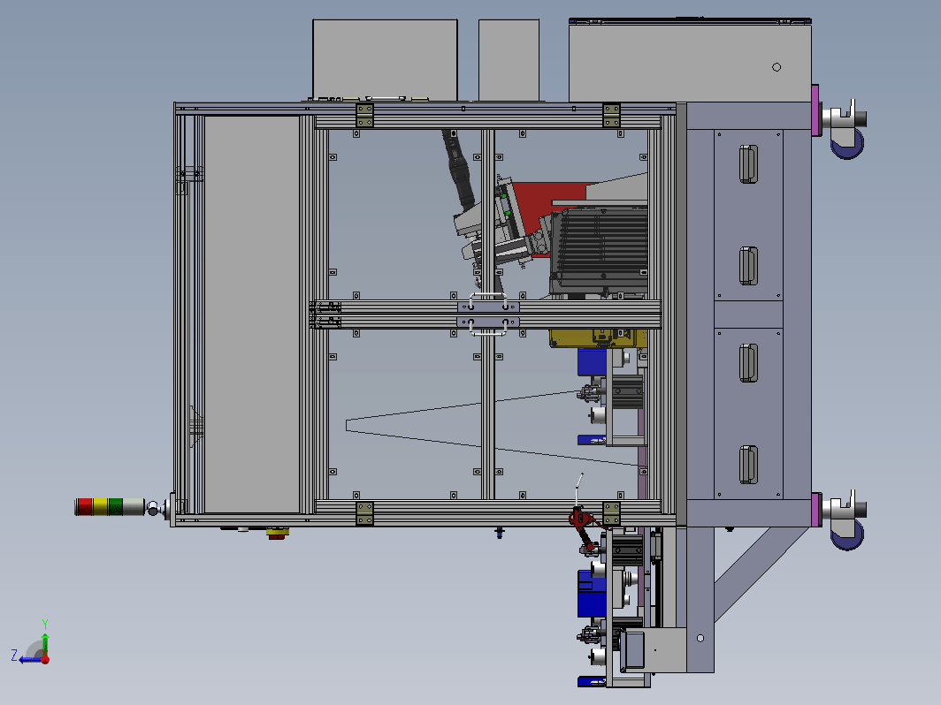941x705 pixels.
Task: Select the small grey box at top middle
Action: [x=509, y=60]
